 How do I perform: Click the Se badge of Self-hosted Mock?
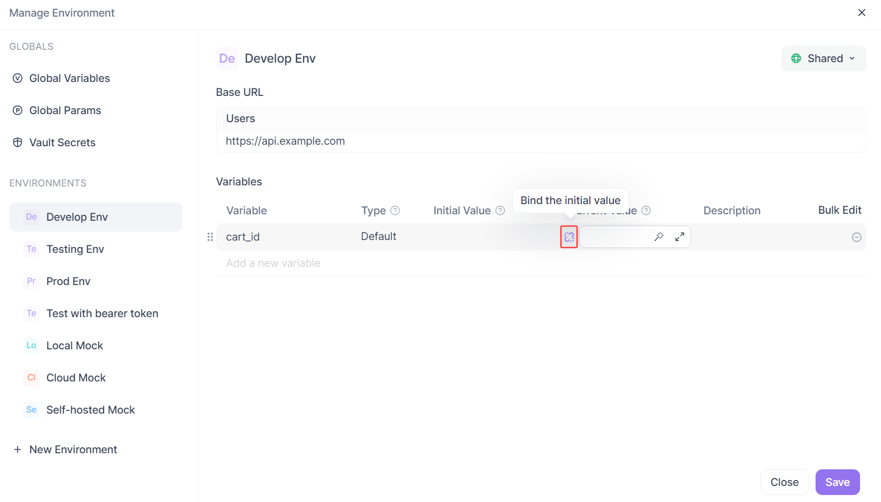click(x=32, y=410)
